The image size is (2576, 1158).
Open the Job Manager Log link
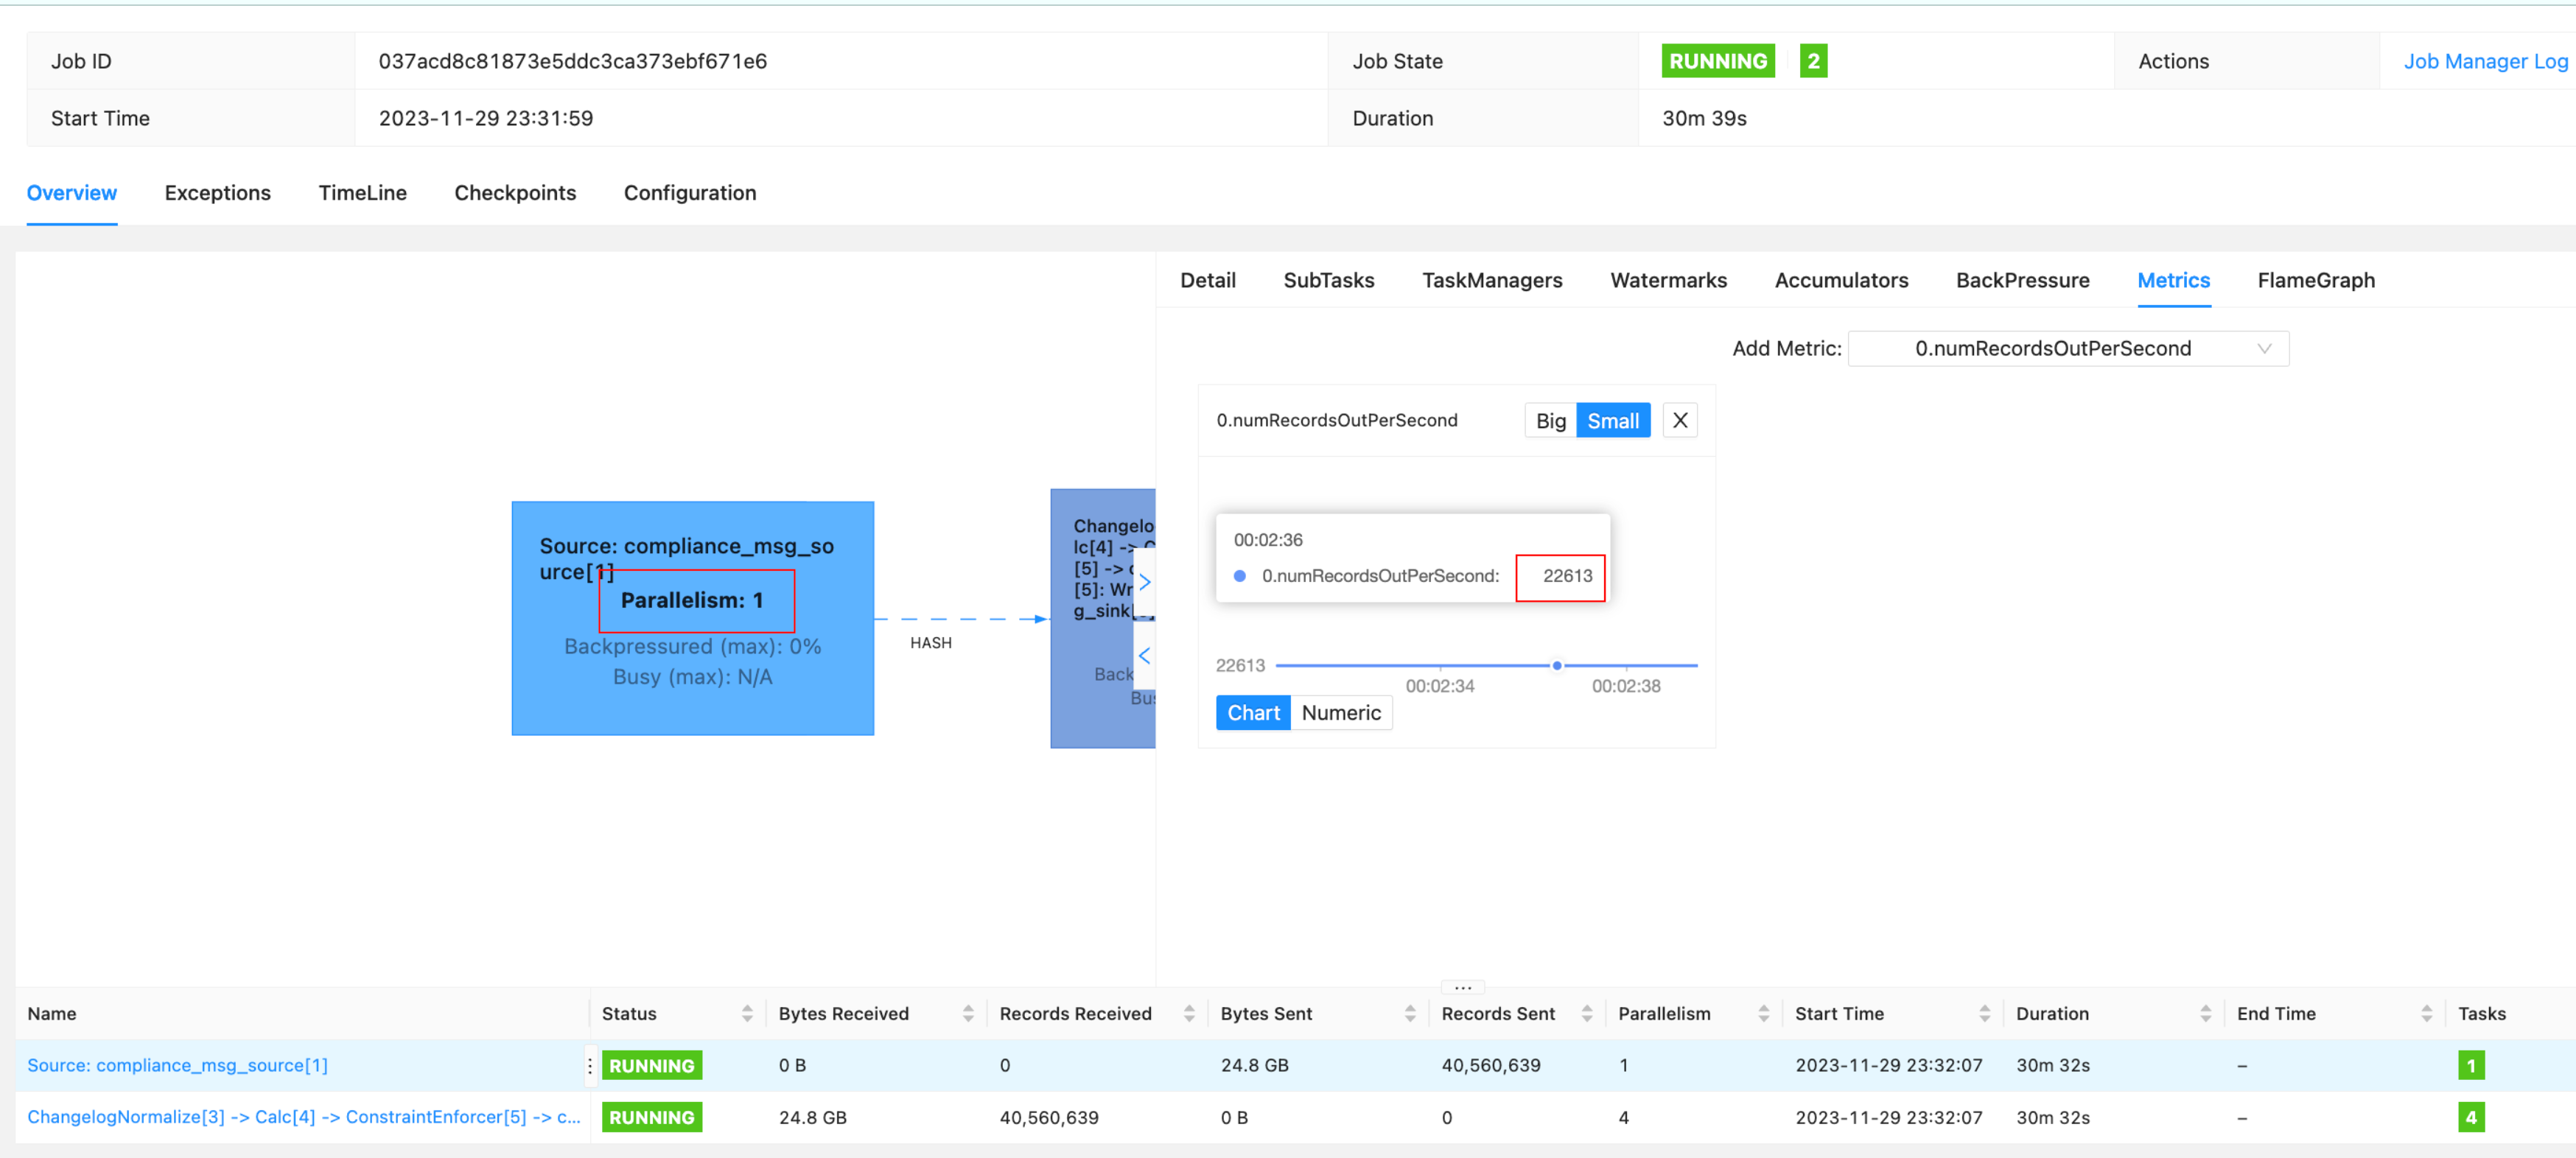click(2485, 61)
